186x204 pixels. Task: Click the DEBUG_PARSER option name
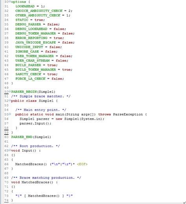point(28,24)
